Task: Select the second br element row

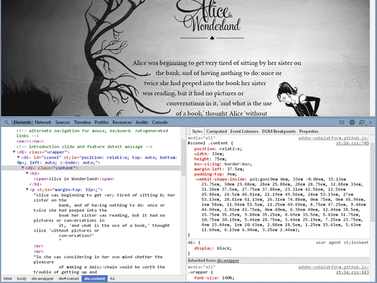Action: pyautogui.click(x=38, y=251)
